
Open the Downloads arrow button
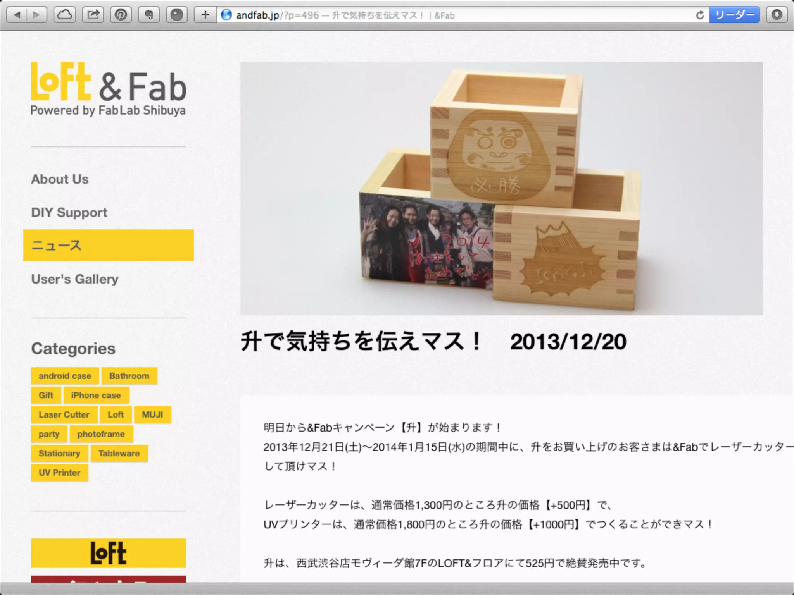(x=777, y=15)
